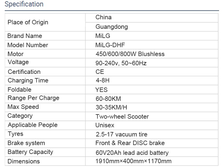Click the Voltage row label
Screen dimensions: 222x167
pos(18,62)
